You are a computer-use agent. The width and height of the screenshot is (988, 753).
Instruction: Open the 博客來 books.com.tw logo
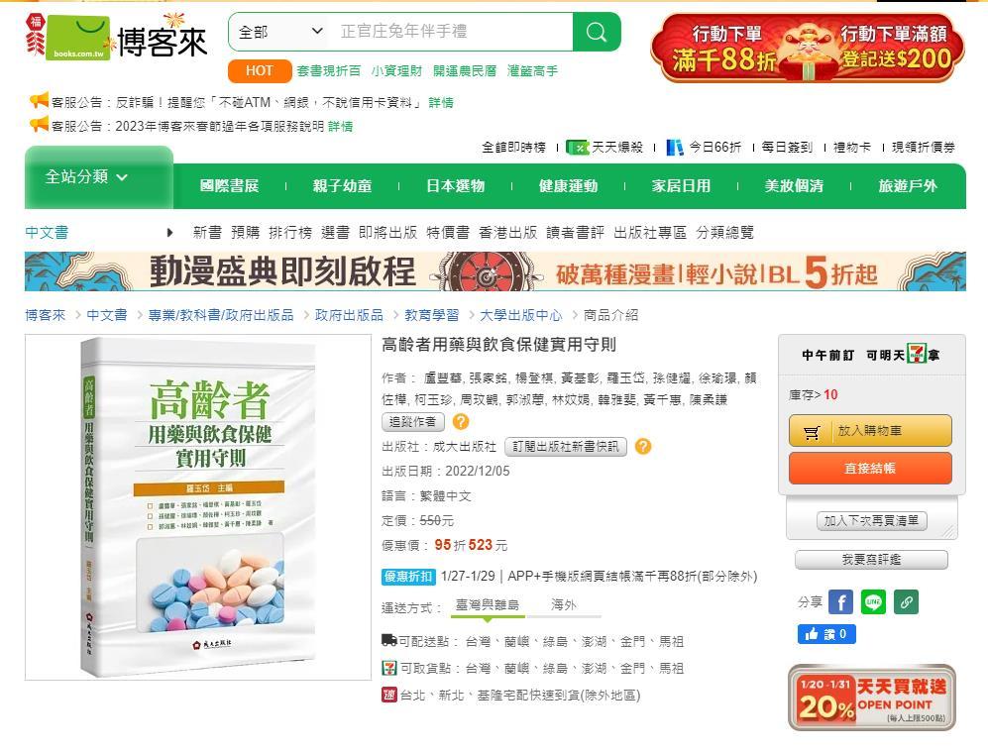(117, 38)
